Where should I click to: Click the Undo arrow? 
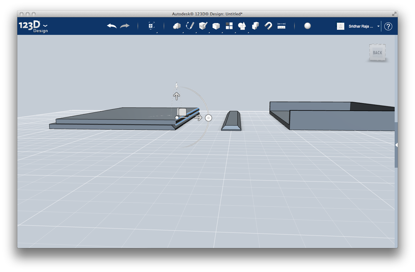pyautogui.click(x=111, y=26)
